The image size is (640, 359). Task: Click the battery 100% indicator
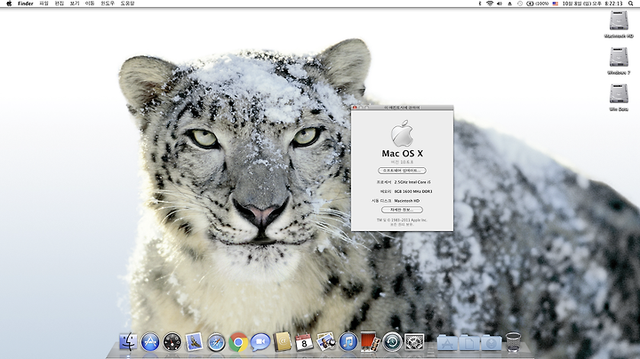[x=538, y=4]
